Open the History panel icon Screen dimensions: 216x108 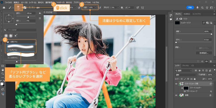171,15
